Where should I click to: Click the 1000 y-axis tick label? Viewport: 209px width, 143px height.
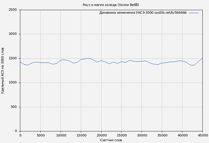tap(13, 83)
